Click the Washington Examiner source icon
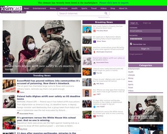The width and height of the screenshot is (167, 134). (x=94, y=52)
